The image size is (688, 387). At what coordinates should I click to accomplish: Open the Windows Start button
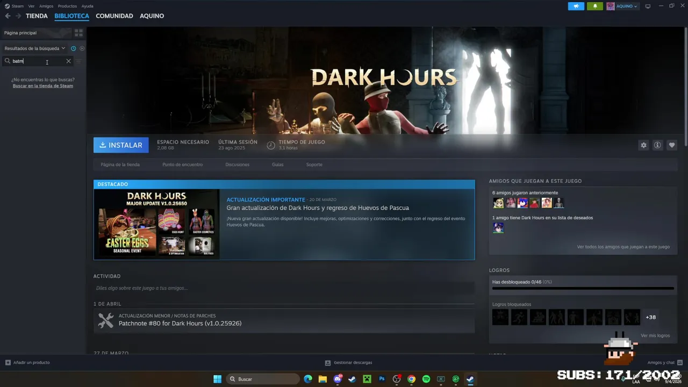[217, 379]
